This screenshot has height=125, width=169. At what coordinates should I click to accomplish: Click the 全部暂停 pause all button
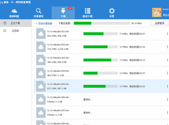(160, 23)
